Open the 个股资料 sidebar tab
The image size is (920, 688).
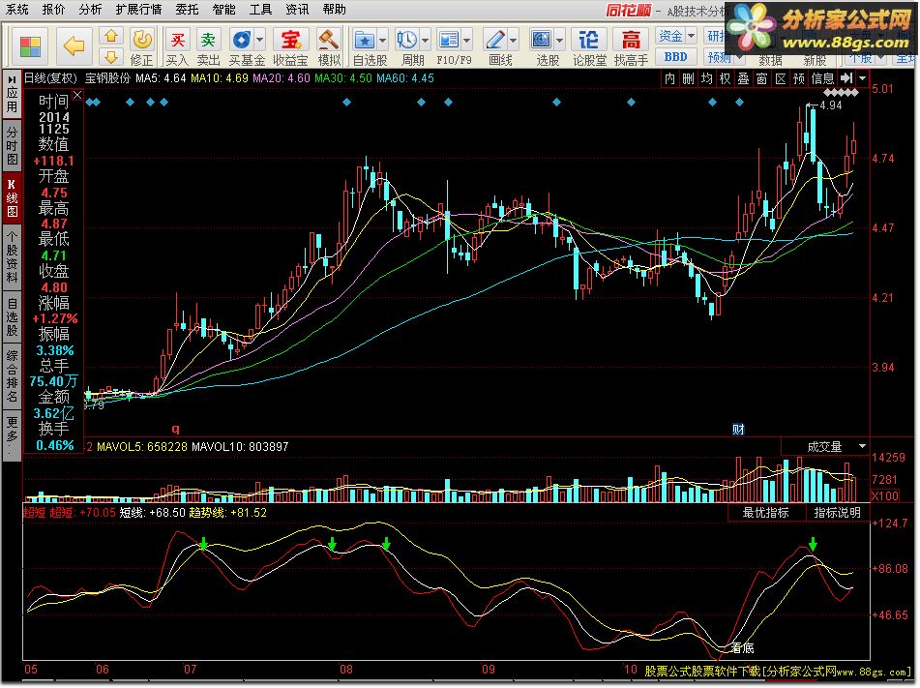click(12, 256)
